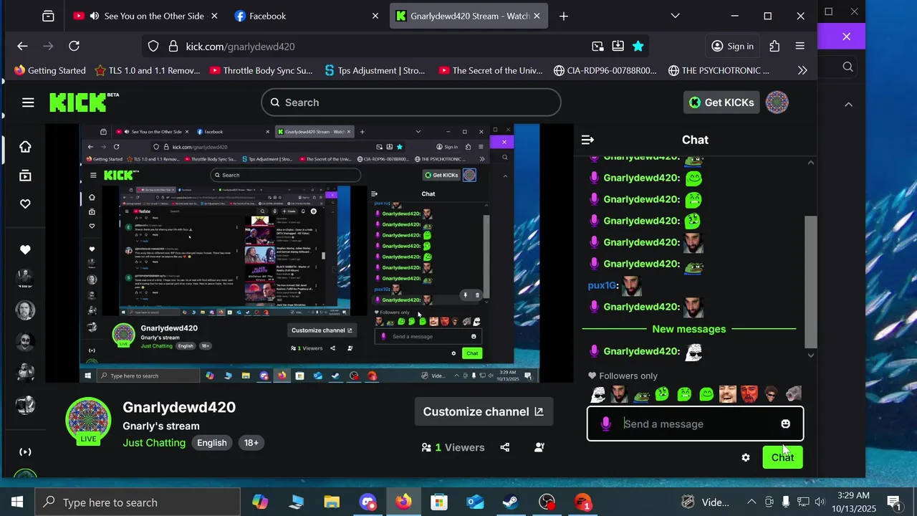Viewport: 917px width, 516px height.
Task: Open Throttle Body Sync bookmark
Action: click(x=261, y=70)
